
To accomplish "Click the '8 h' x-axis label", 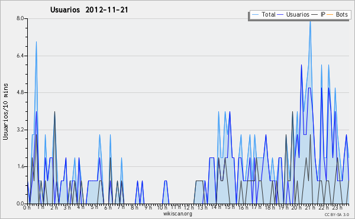I will pyautogui.click(x=134, y=208).
